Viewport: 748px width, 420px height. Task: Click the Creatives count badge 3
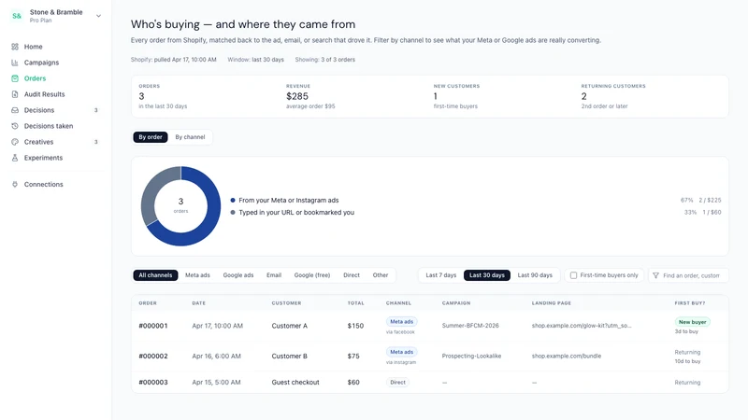(96, 142)
